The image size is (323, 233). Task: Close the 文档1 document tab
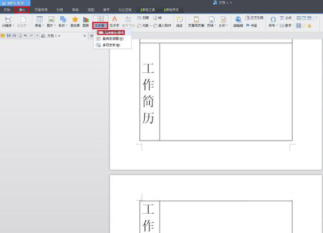(85, 35)
